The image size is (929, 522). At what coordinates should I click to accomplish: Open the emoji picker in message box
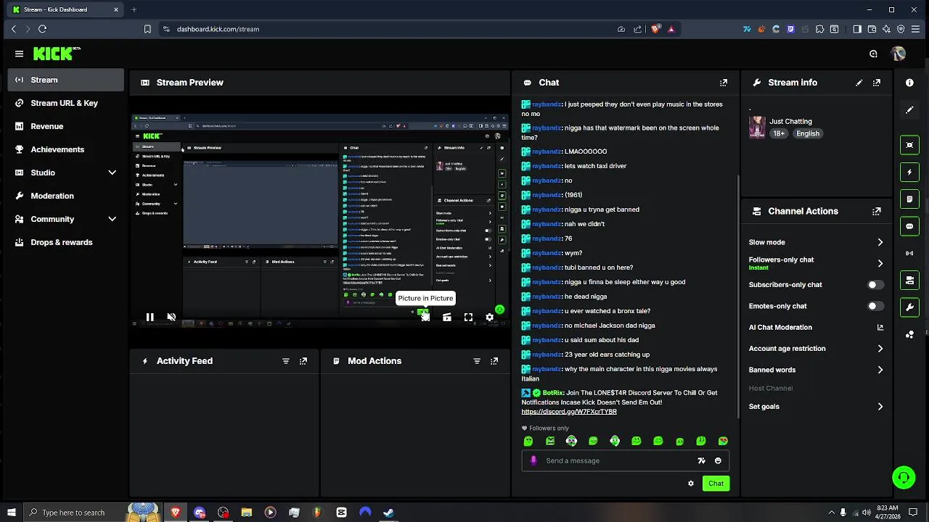718,460
